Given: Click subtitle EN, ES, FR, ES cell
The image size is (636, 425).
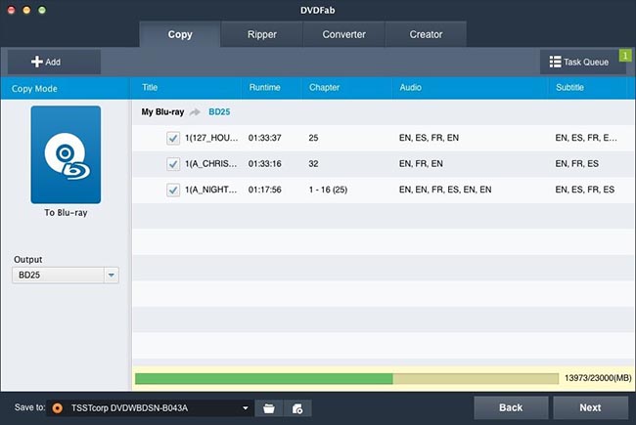Looking at the screenshot, I should point(584,190).
